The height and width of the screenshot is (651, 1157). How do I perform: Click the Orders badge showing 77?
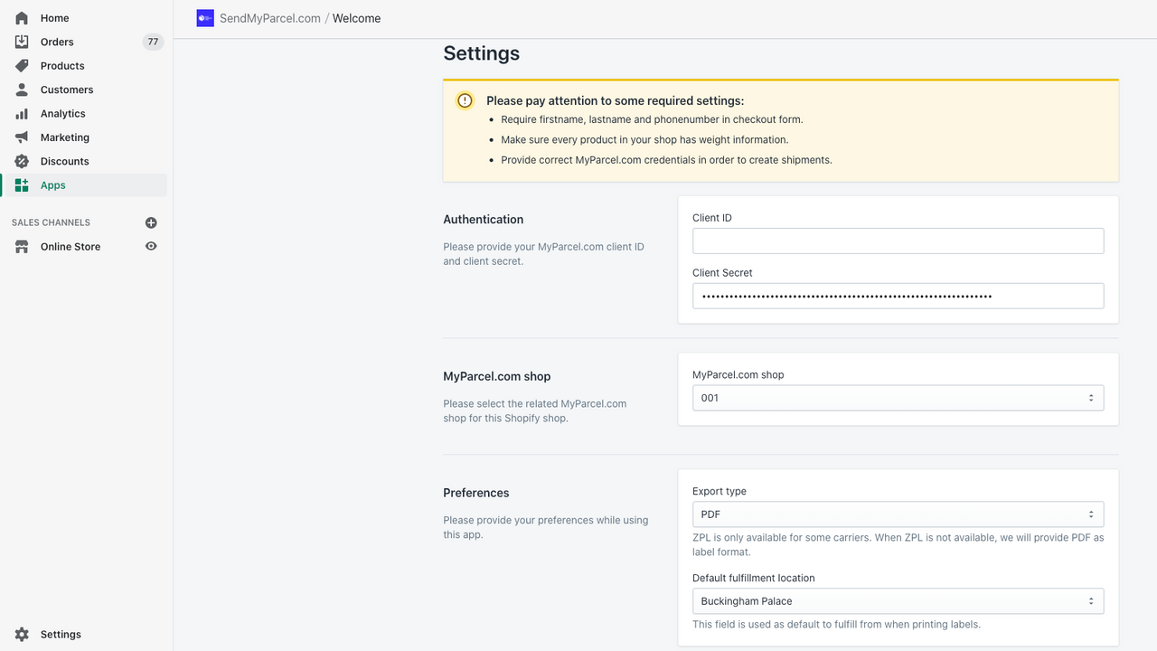pyautogui.click(x=153, y=41)
